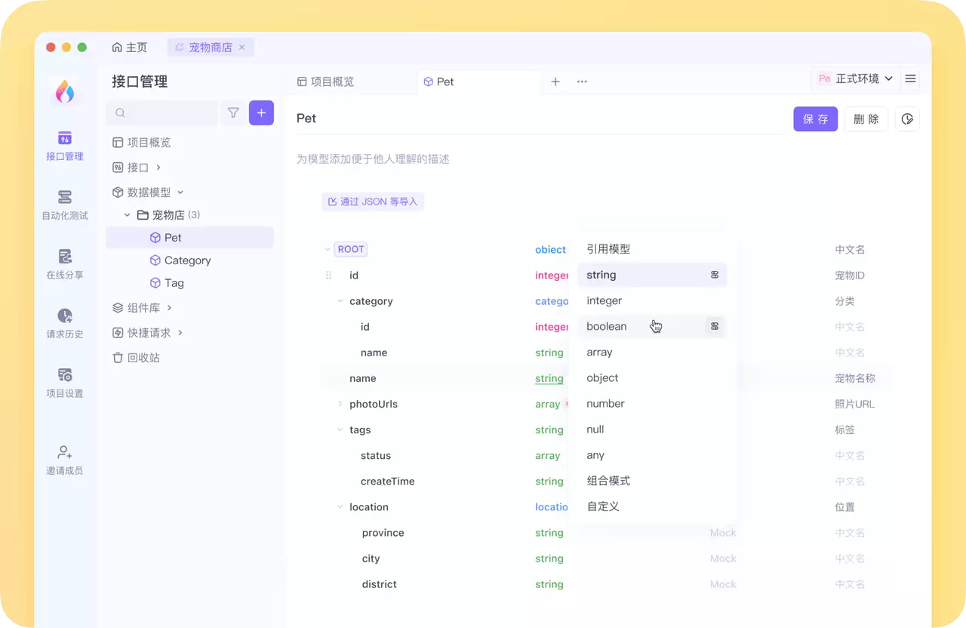This screenshot has height=628, width=966.
Task: Go to the 主页 home tab
Action: point(130,48)
